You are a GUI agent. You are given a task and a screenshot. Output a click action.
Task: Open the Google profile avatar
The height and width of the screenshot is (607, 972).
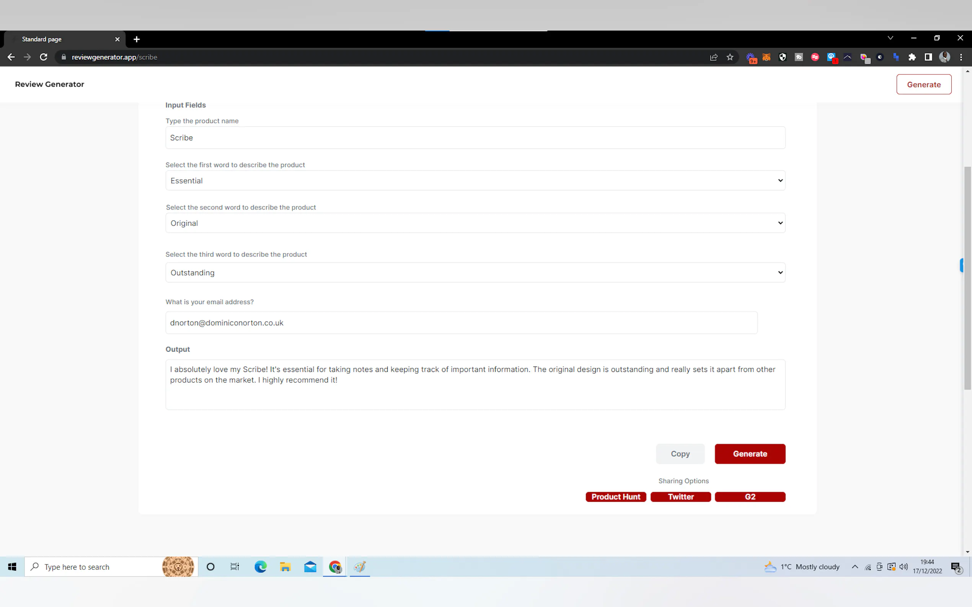(944, 57)
